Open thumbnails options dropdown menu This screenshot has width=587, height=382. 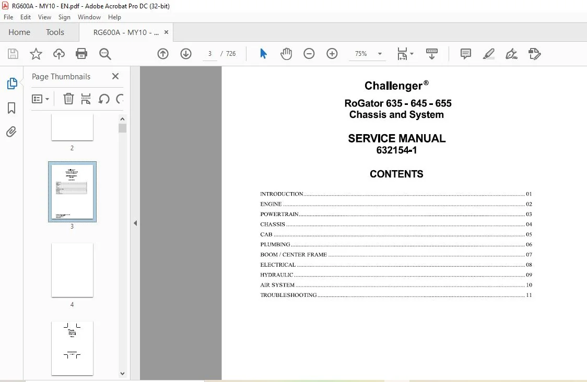point(40,99)
